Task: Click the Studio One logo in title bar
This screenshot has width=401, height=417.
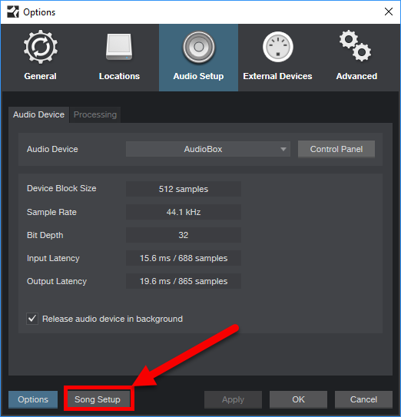Action: 13,12
